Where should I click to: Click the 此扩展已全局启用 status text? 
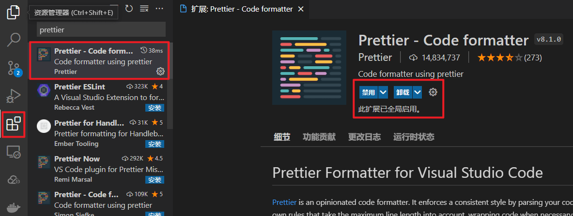coord(389,109)
